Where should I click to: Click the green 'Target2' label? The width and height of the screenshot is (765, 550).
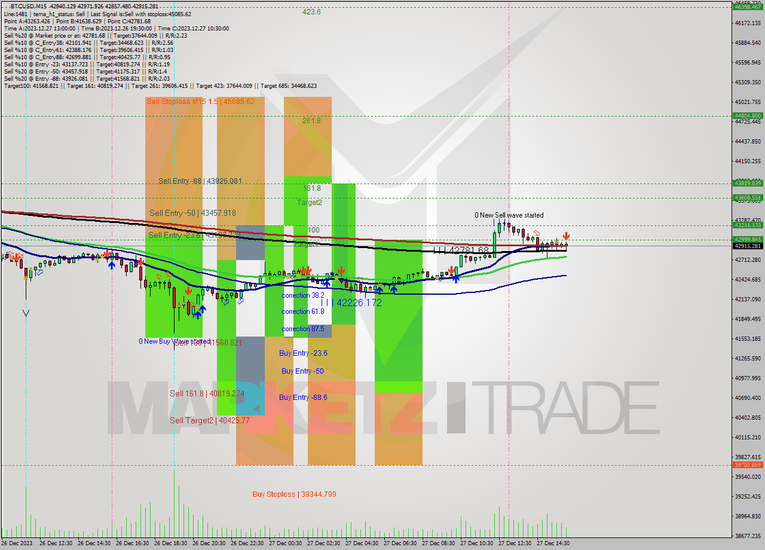(310, 202)
